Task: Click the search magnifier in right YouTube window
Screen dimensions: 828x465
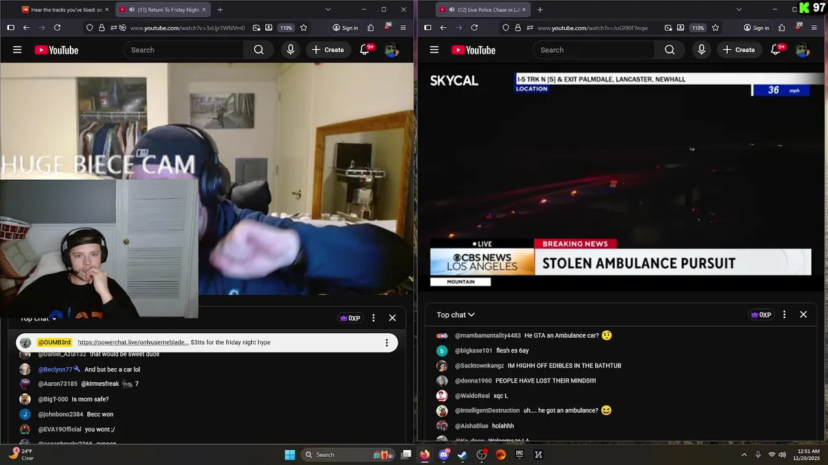Action: click(x=670, y=50)
